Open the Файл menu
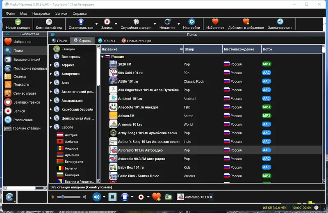Viewport: 328px width, 213px height. click(10, 14)
